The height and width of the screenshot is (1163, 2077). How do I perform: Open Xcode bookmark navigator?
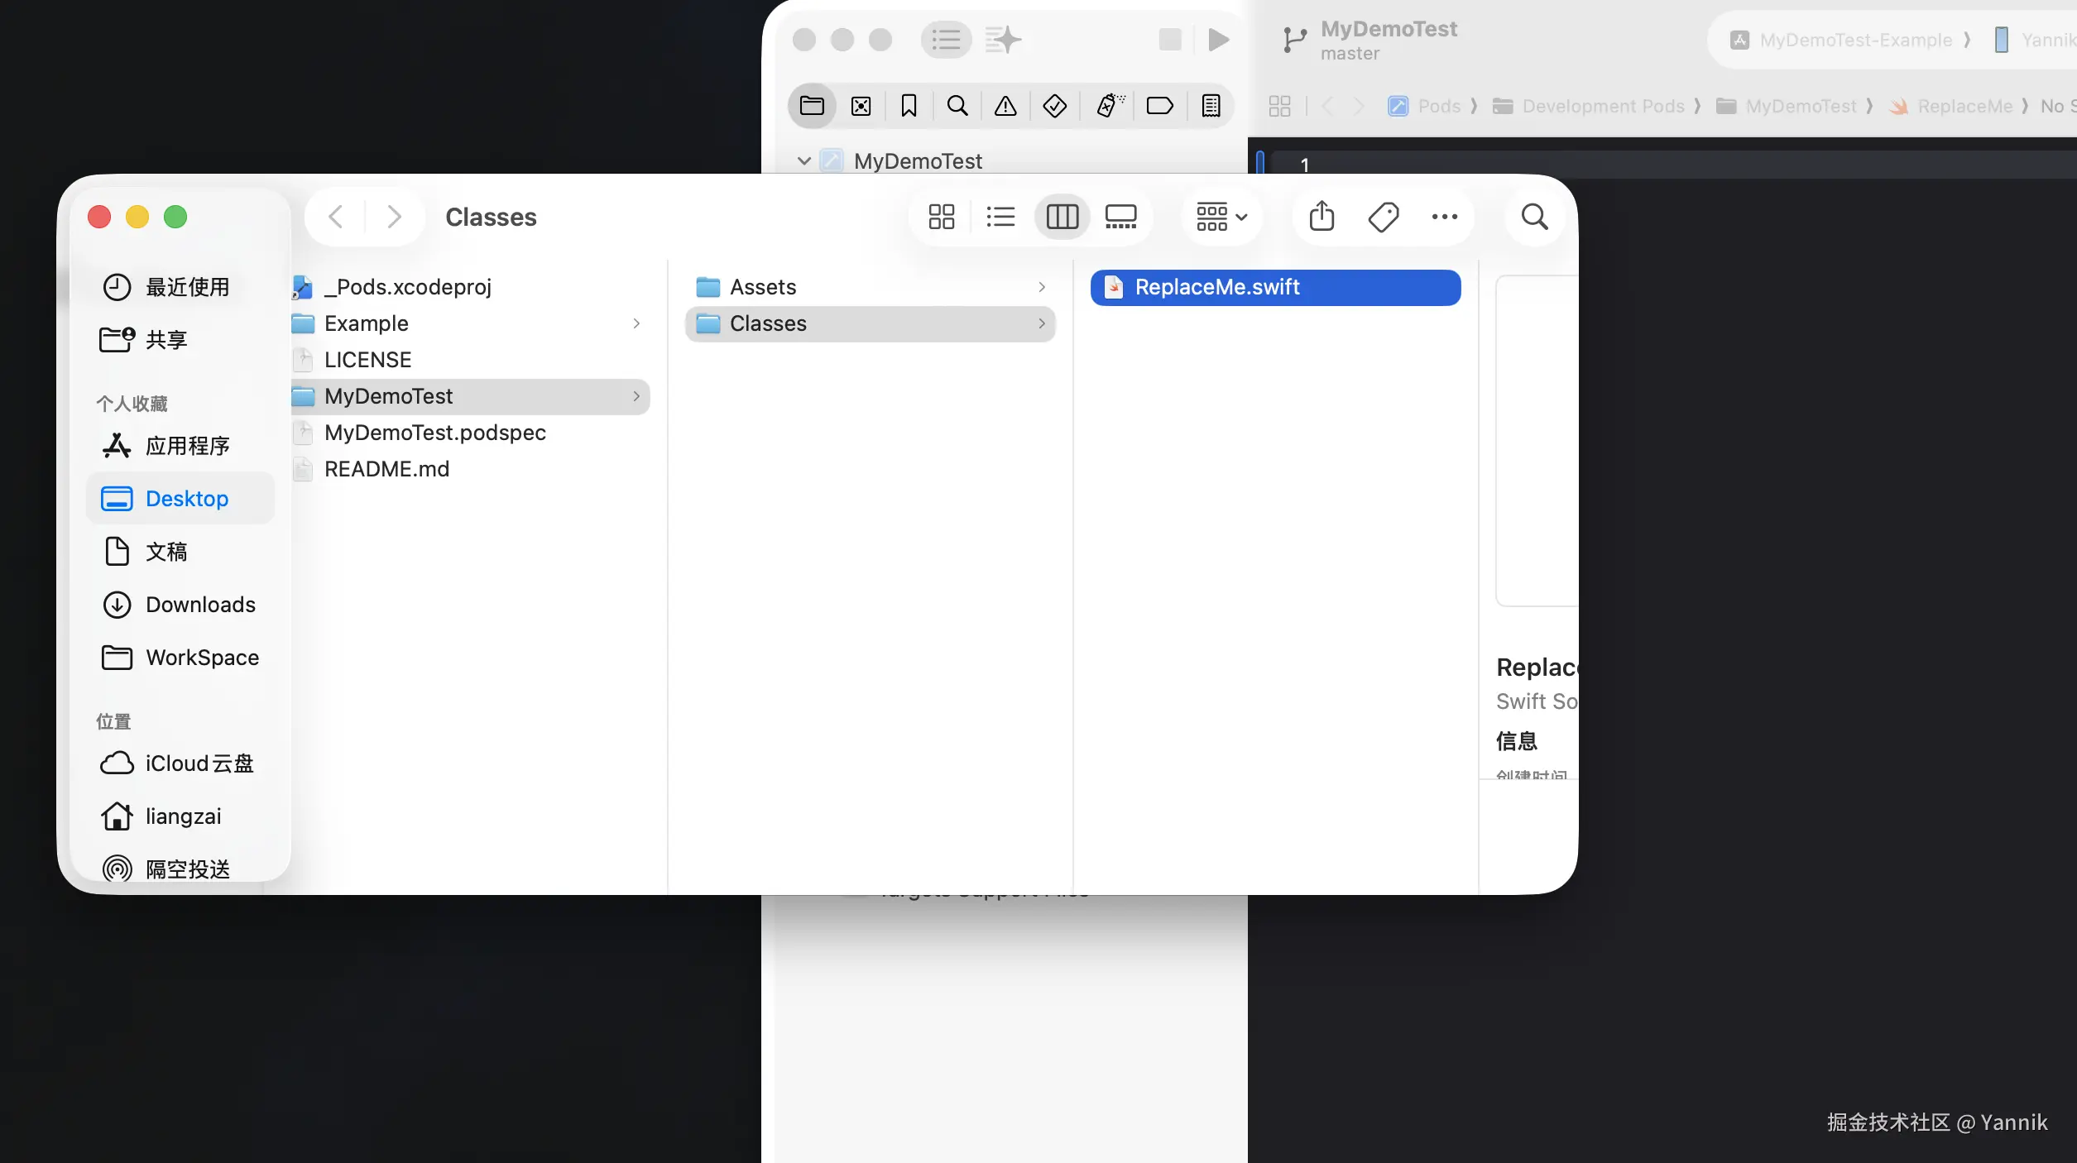pos(909,106)
